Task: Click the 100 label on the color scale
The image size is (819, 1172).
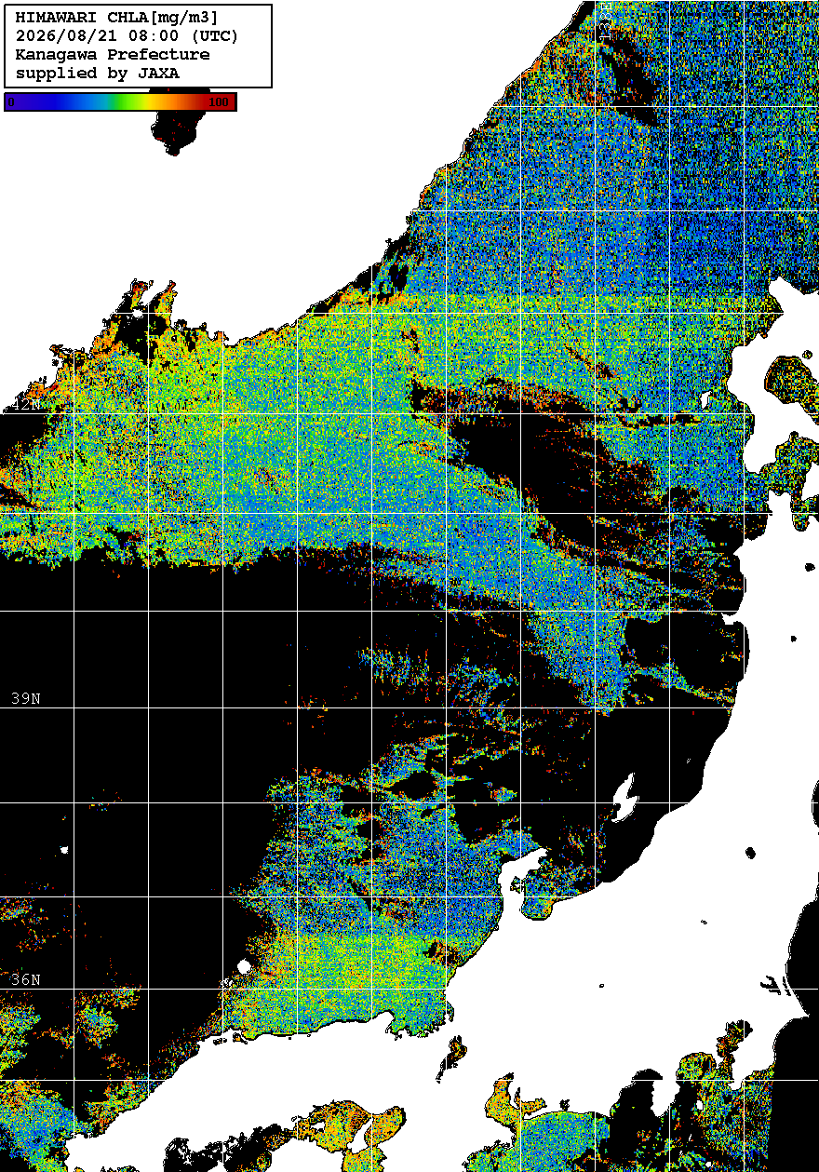Action: (x=219, y=102)
